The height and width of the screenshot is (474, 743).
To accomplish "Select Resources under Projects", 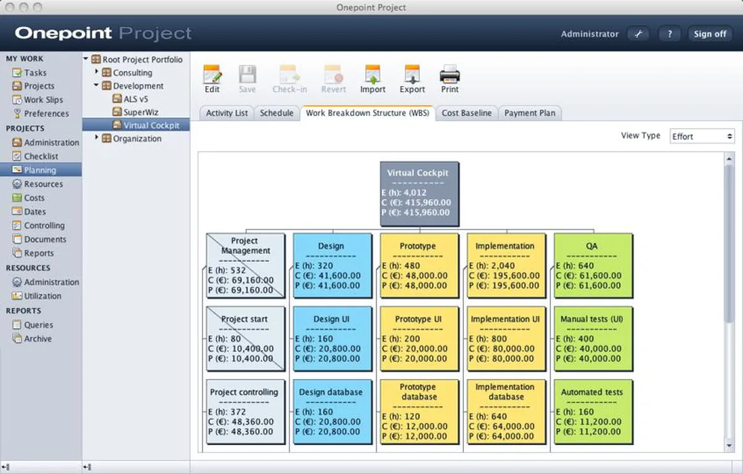I will tap(43, 184).
